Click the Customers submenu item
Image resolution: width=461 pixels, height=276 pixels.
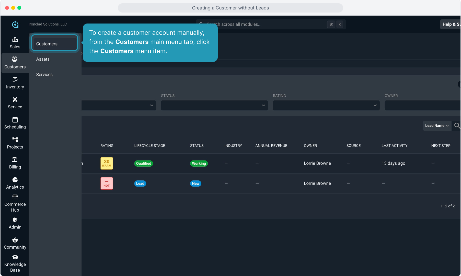point(54,44)
